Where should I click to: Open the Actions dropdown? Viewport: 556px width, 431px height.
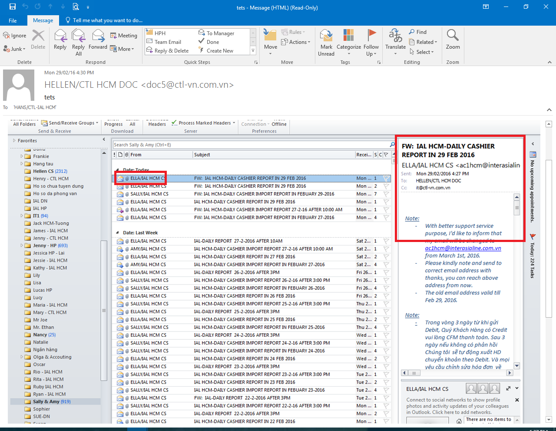pos(296,42)
